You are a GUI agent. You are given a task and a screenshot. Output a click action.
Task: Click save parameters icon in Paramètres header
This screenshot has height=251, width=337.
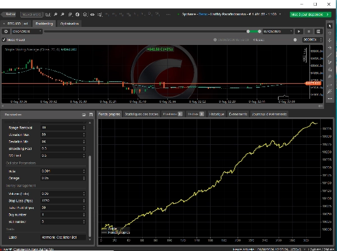pos(91,115)
